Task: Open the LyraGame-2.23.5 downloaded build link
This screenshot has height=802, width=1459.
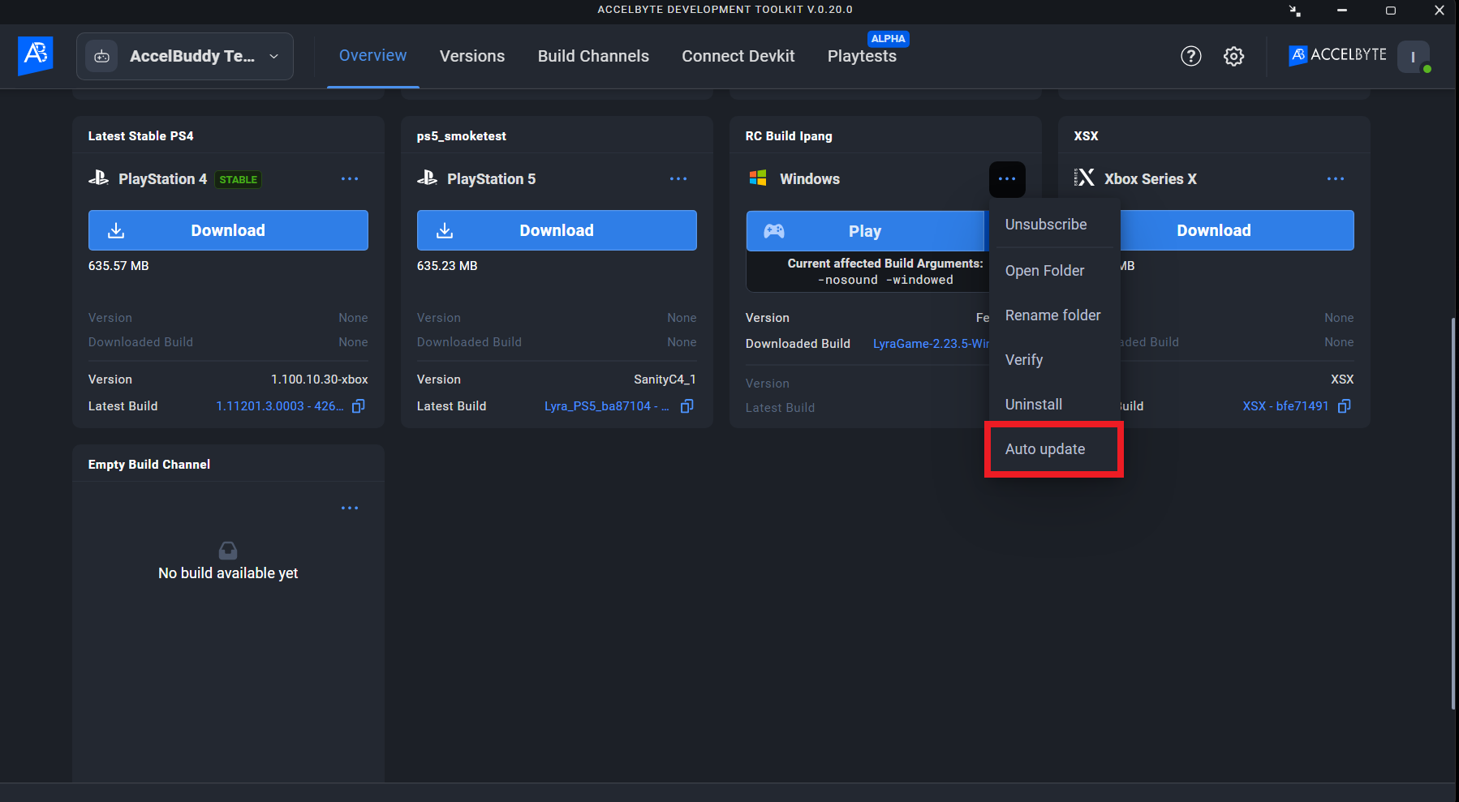Action: point(931,344)
